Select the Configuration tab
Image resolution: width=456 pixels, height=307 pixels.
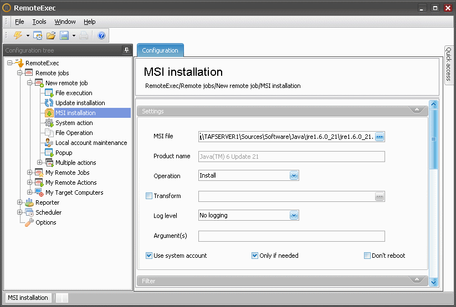[160, 50]
